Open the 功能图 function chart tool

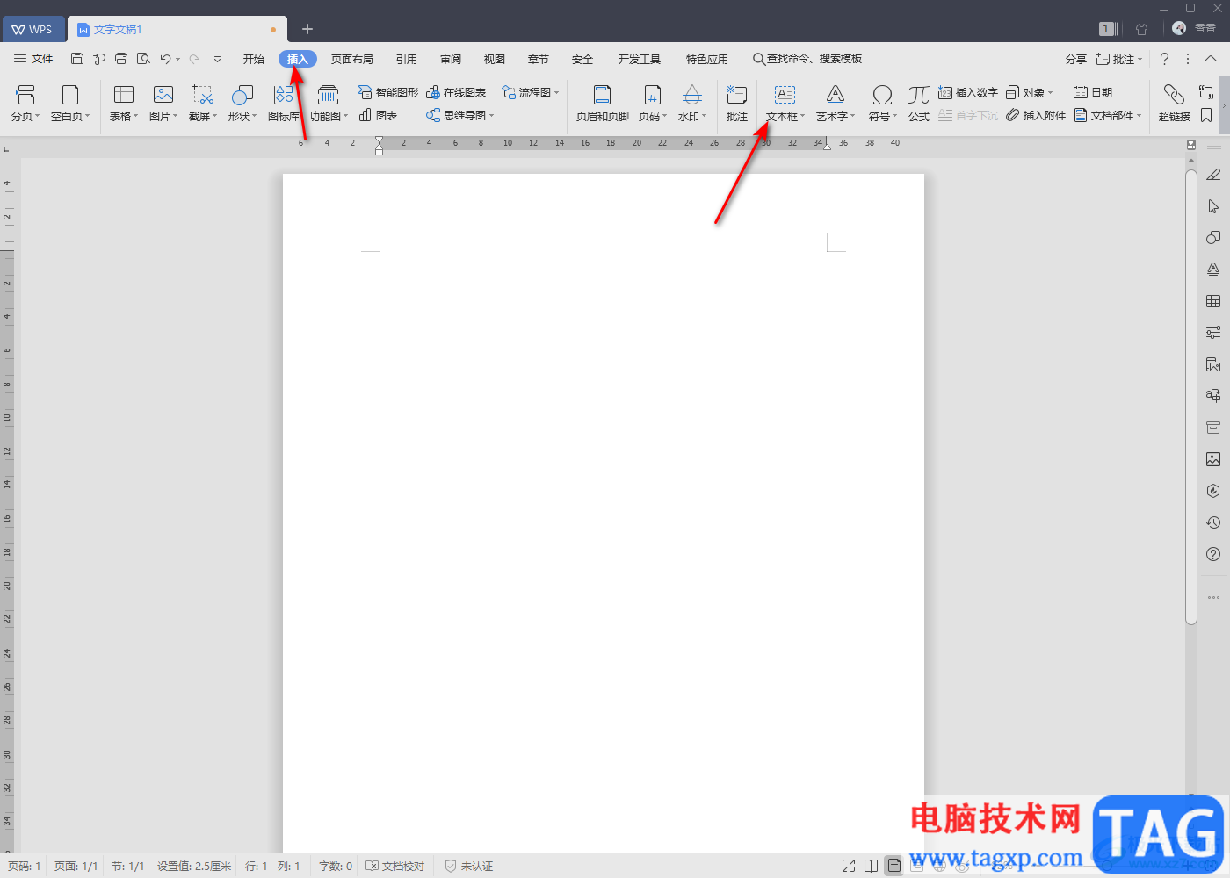329,104
